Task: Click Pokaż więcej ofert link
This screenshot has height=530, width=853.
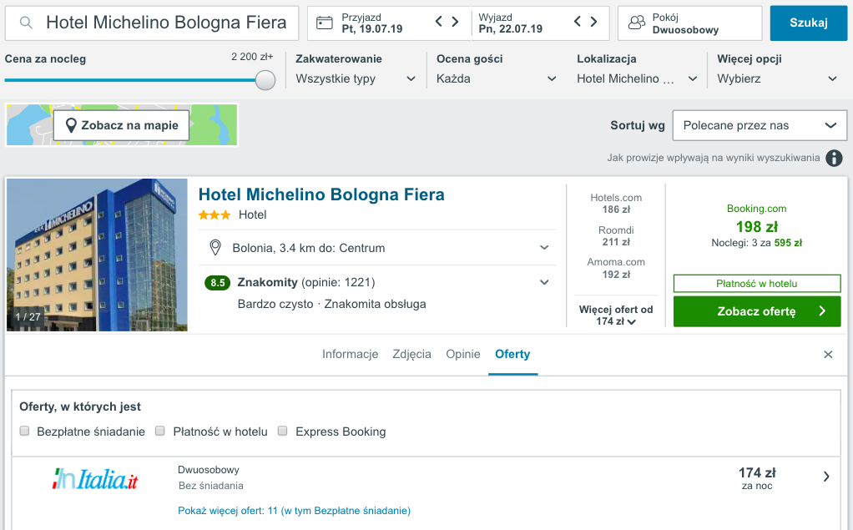Action: click(x=294, y=511)
